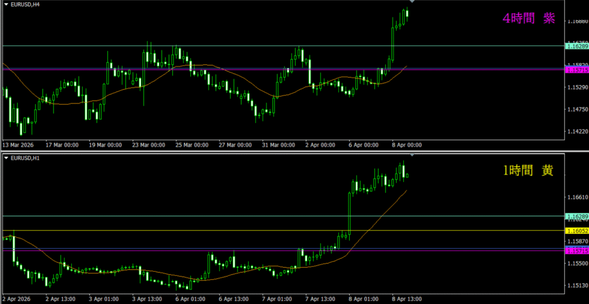This screenshot has height=304, width=589.
Task: Click the EURUSD,H4 chart title text
Action: [25, 3]
